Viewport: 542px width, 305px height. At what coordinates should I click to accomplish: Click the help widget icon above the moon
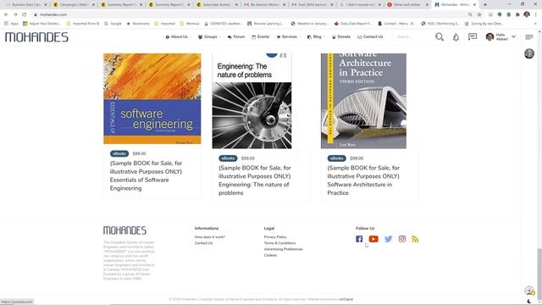(529, 291)
